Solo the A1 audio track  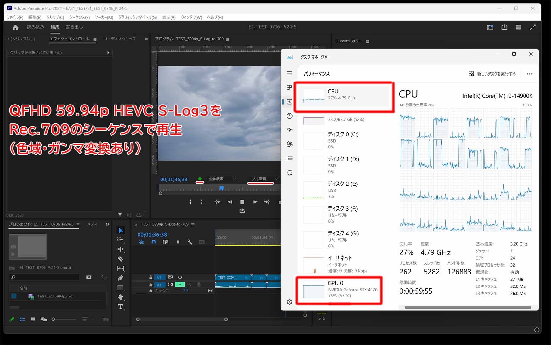pyautogui.click(x=189, y=284)
